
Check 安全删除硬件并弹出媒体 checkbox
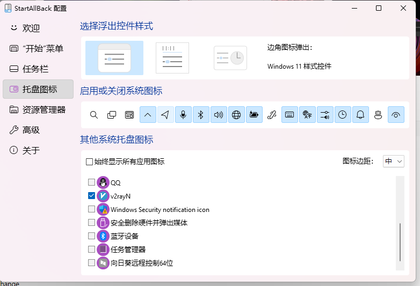click(x=91, y=222)
